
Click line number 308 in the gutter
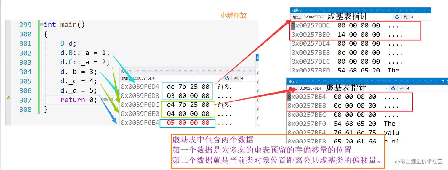(x=25, y=109)
